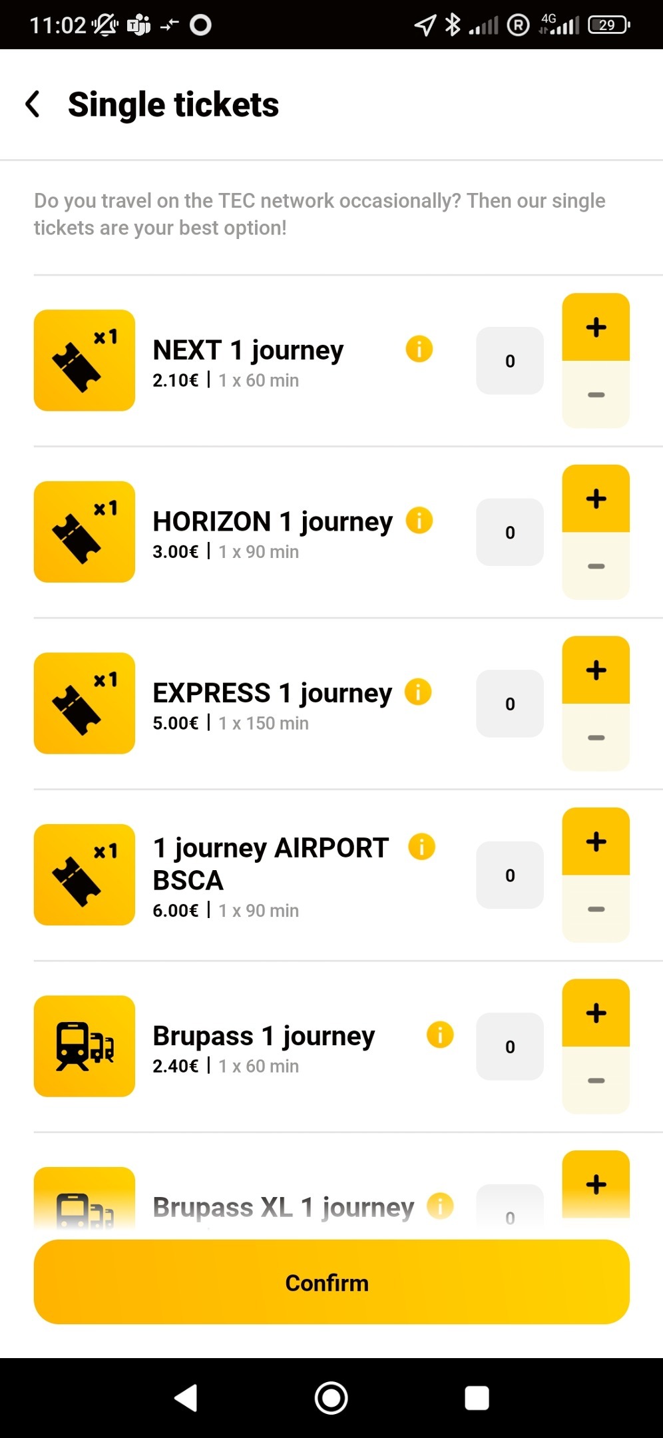Screen dimensions: 663x1438
Task: Increase AIRPORT BSCA ticket quantity
Action: pos(596,841)
